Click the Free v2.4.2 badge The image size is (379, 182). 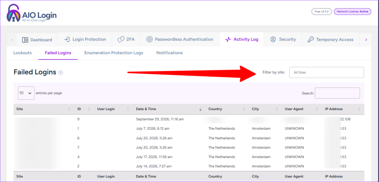[322, 11]
